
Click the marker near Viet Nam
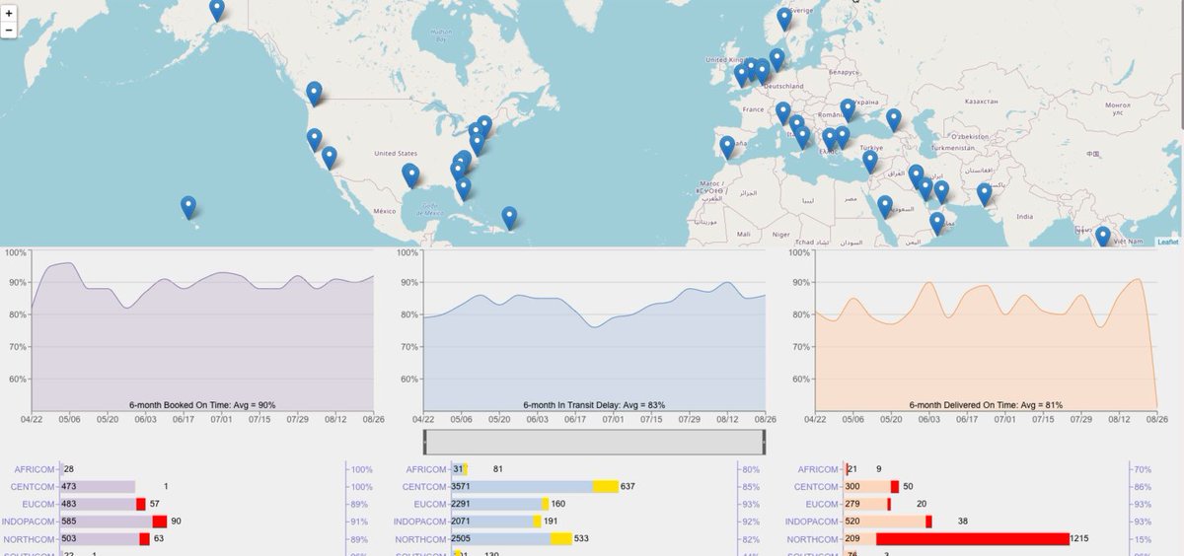tap(1103, 237)
